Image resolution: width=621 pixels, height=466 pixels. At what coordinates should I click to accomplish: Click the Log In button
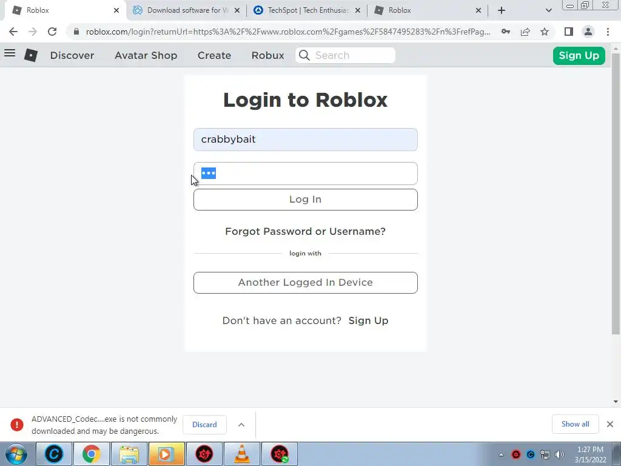[306, 199]
